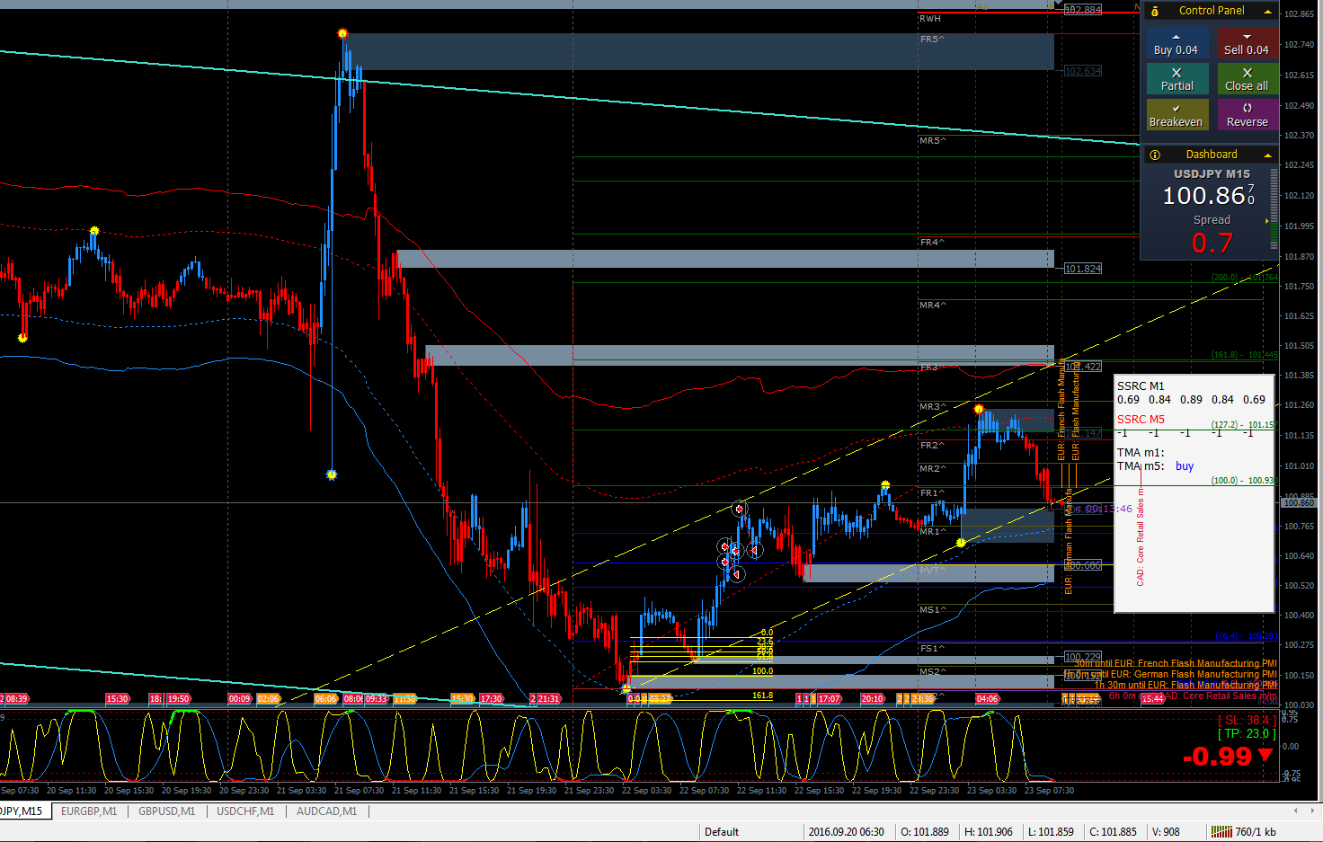Click the info icon beside Dashboard title
The height and width of the screenshot is (842, 1323).
click(1155, 155)
